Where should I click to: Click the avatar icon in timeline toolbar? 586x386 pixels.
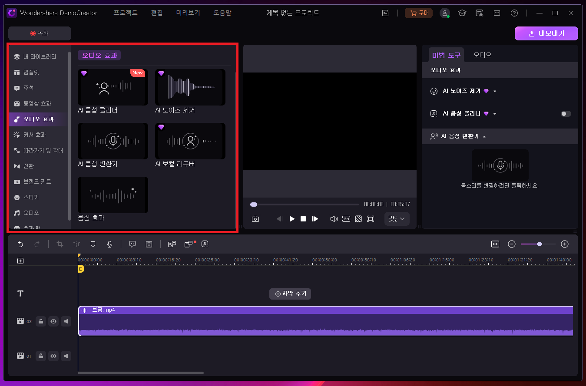(205, 244)
